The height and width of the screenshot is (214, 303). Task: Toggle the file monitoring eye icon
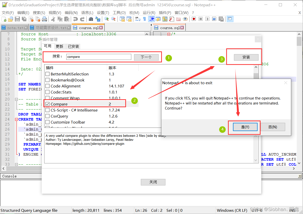coord(185,19)
